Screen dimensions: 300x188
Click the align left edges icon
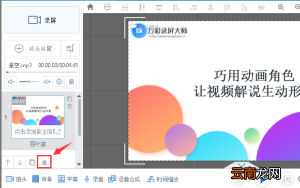pyautogui.click(x=176, y=7)
